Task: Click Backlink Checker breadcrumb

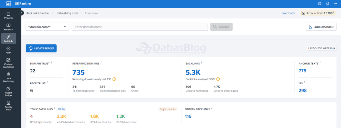Action: click(38, 13)
